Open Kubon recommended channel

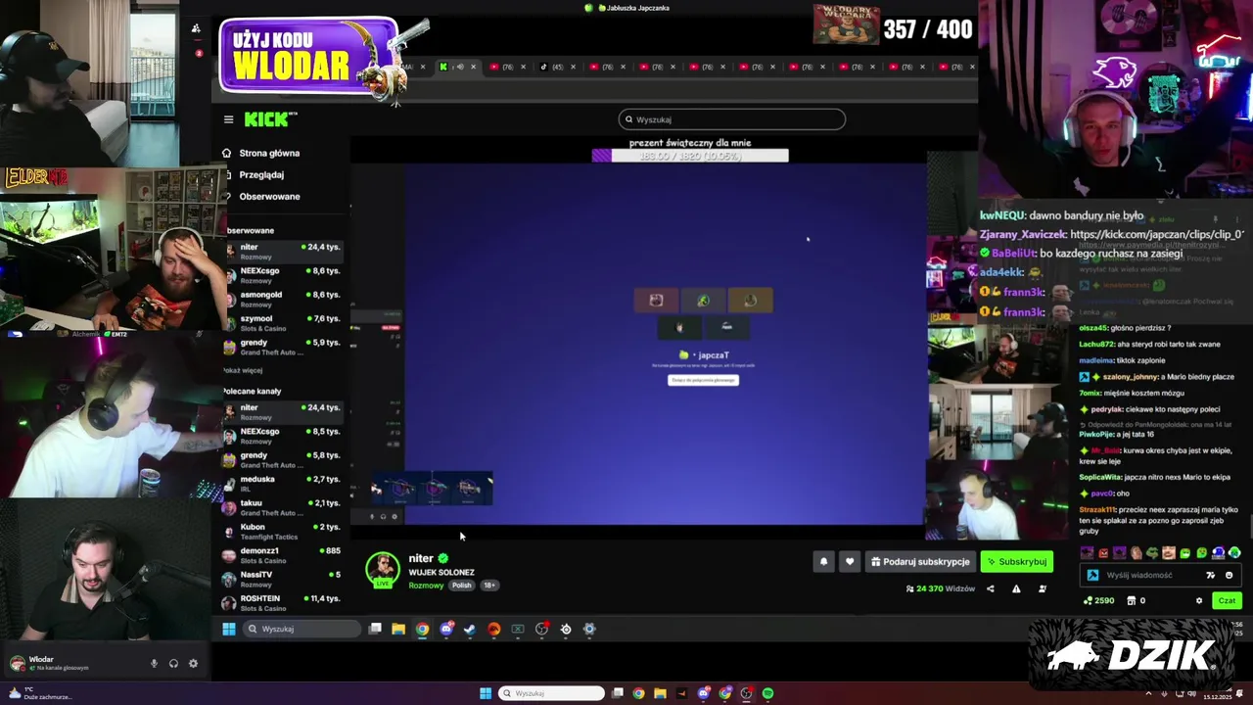[282, 531]
